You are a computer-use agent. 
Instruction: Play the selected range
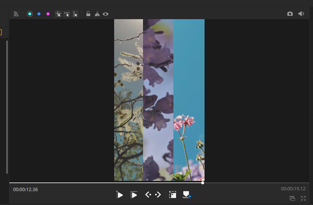[134, 195]
